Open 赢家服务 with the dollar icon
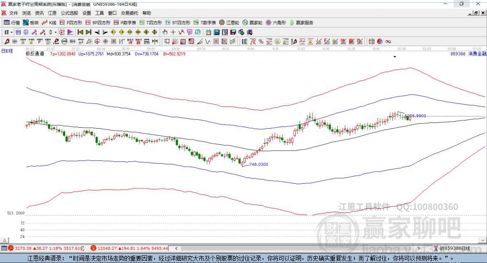The width and height of the screenshot is (487, 263). (302, 23)
